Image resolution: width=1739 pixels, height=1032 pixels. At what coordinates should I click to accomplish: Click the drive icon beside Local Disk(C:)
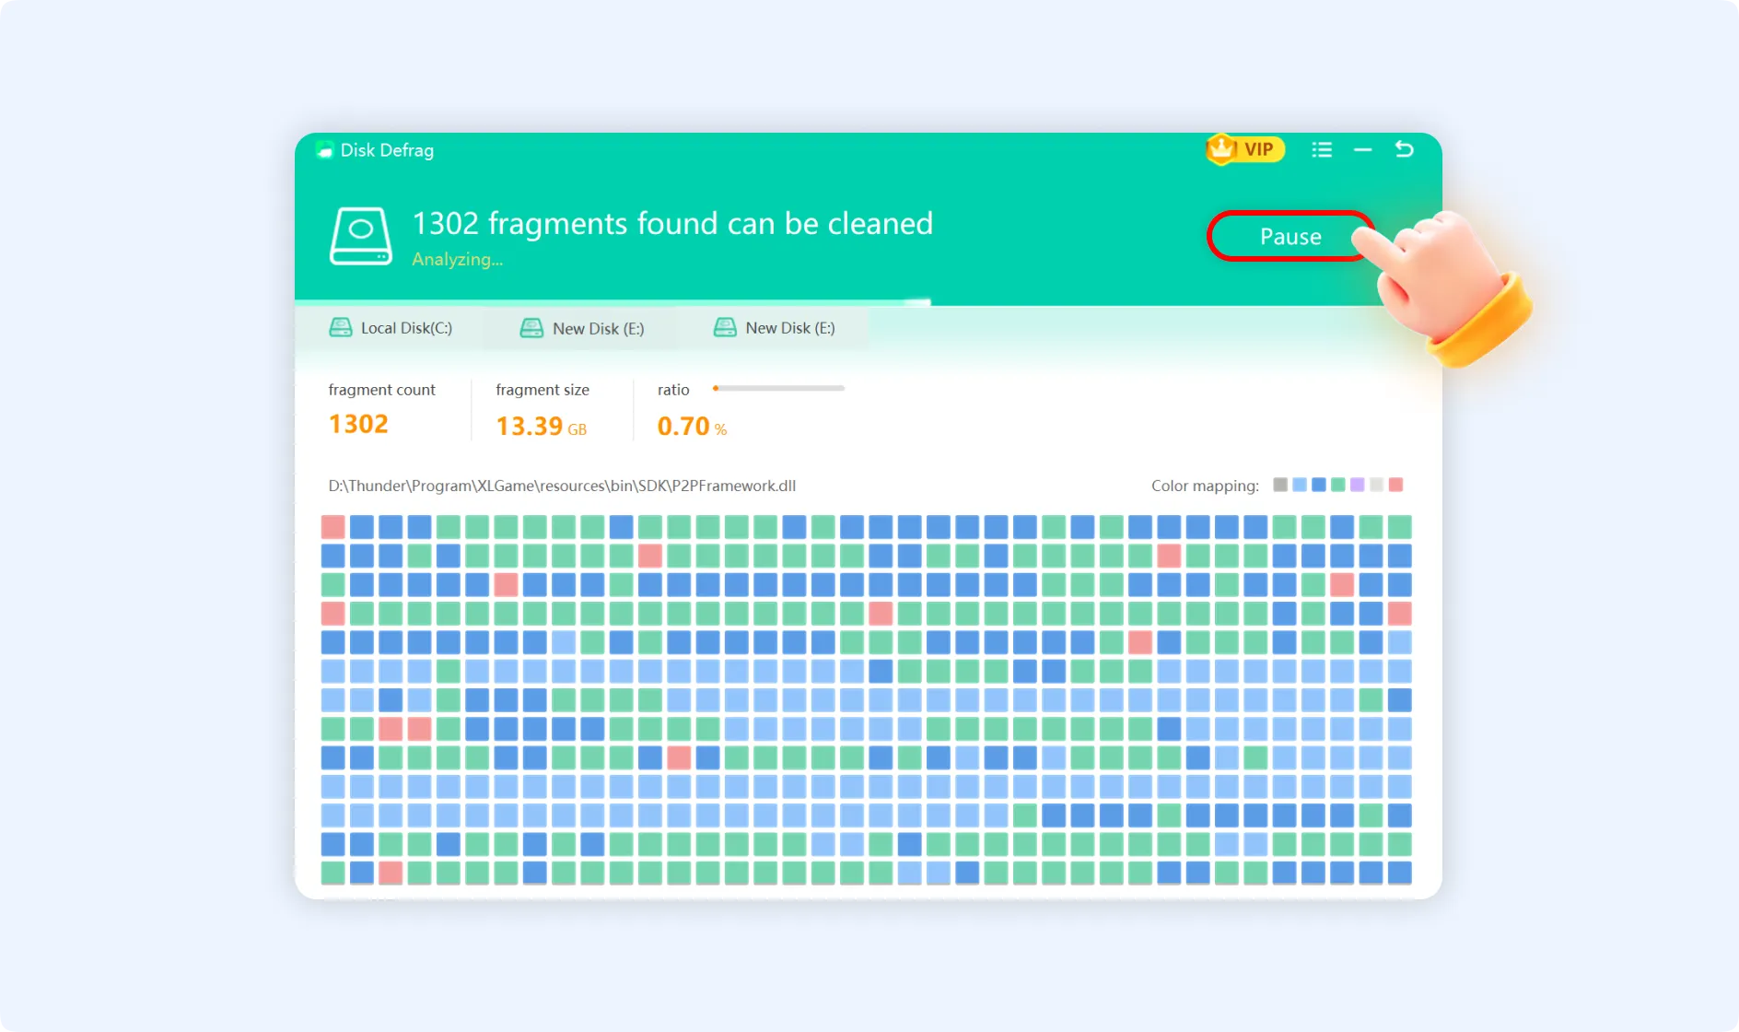341,328
